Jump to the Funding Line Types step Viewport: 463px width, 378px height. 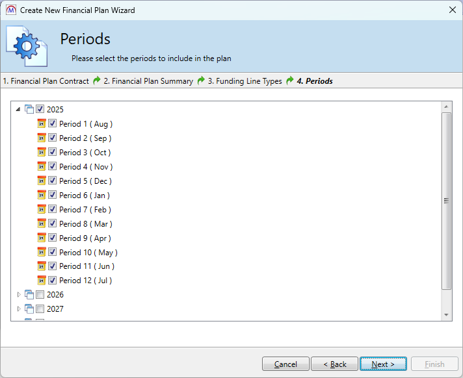pos(245,81)
